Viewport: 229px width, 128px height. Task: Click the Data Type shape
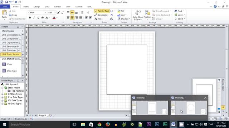pyautogui.click(x=10, y=71)
